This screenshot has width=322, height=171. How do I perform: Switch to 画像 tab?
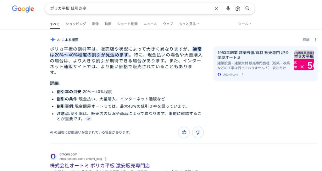(95, 24)
